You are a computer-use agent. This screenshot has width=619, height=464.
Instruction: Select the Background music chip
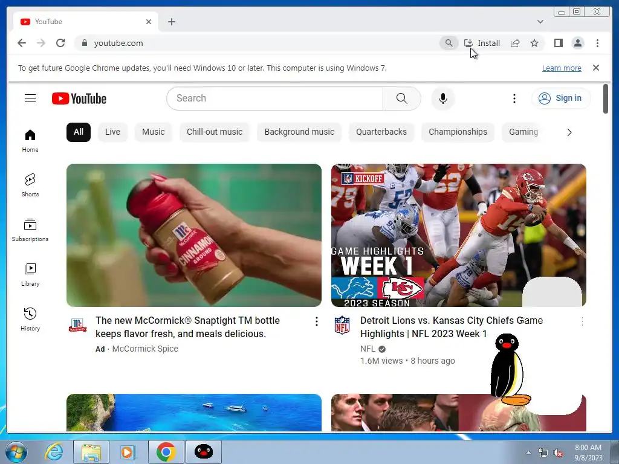coord(299,132)
